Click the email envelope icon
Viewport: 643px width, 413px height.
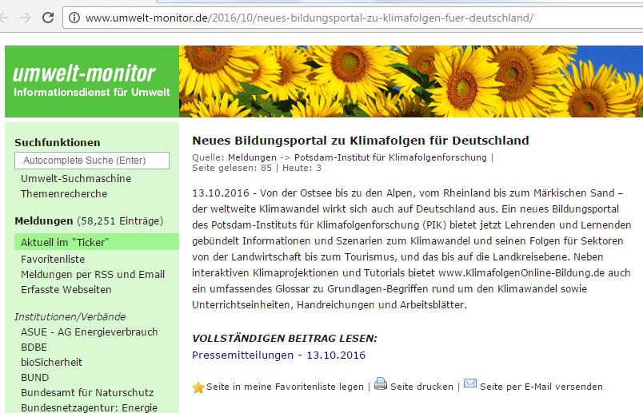(x=470, y=384)
